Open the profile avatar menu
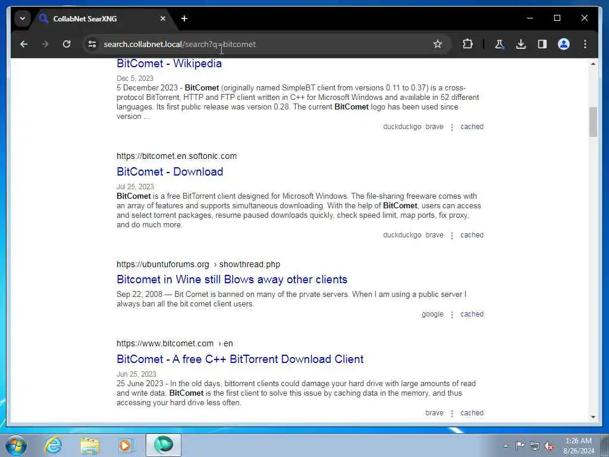The image size is (609, 457). pos(564,44)
